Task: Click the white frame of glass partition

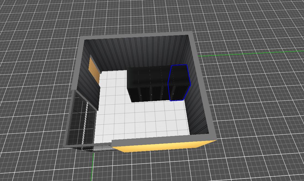Action: 85,124
